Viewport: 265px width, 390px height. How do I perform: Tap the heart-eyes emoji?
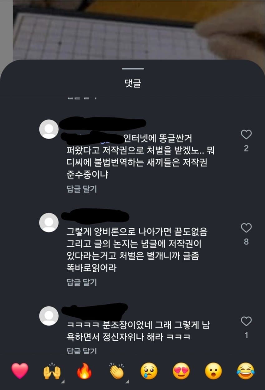[181, 371]
